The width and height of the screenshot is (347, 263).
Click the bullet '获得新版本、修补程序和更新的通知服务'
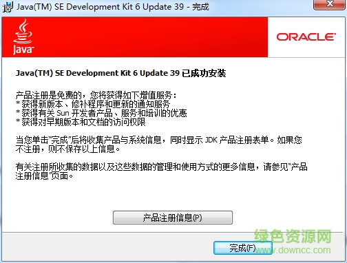[93, 104]
